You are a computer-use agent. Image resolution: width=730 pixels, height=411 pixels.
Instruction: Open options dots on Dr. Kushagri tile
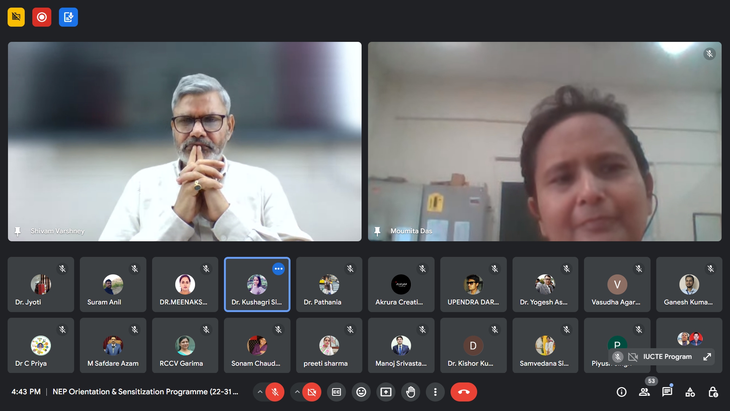[279, 269]
